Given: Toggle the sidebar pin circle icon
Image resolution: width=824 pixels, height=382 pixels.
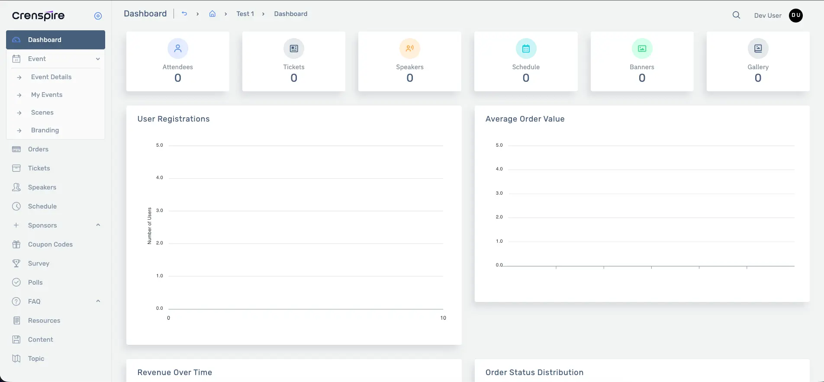Looking at the screenshot, I should tap(98, 16).
